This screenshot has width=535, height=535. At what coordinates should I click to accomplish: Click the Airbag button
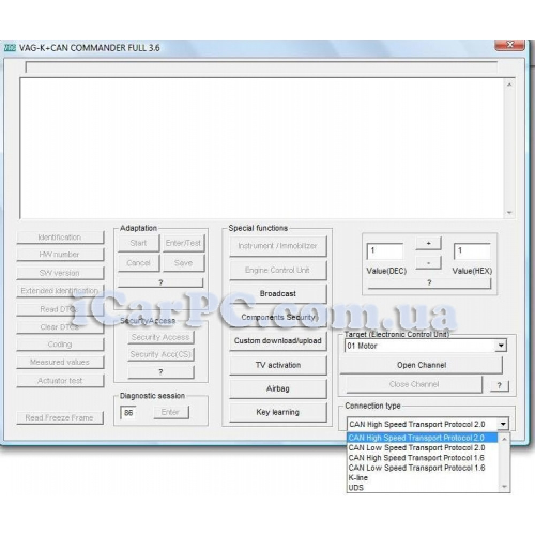point(278,388)
